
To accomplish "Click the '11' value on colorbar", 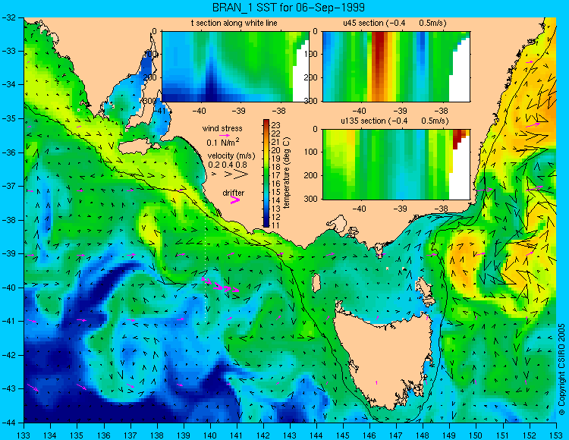I will (276, 225).
